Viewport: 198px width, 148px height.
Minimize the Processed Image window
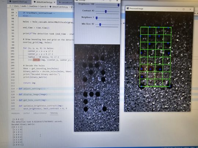177,9
